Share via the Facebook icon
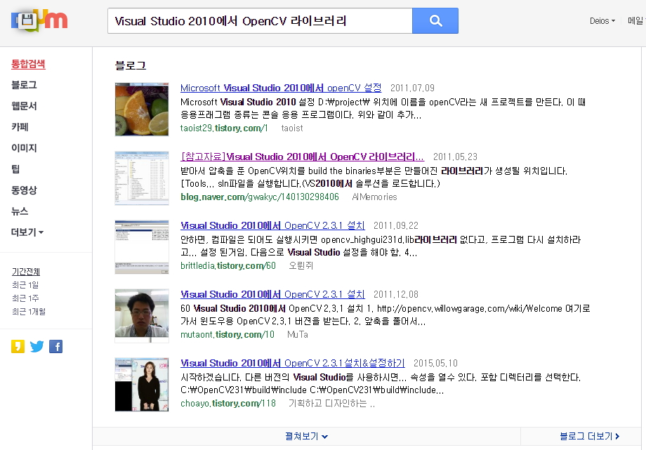 (x=56, y=347)
